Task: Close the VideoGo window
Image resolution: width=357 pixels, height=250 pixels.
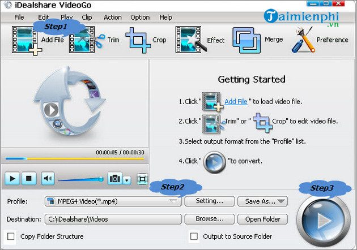Action: tap(338, 3)
